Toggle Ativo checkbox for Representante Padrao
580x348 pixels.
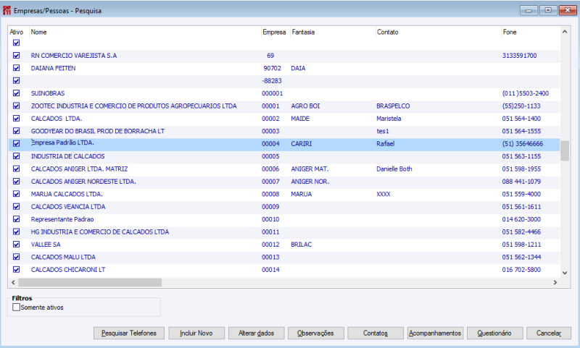[x=16, y=219]
